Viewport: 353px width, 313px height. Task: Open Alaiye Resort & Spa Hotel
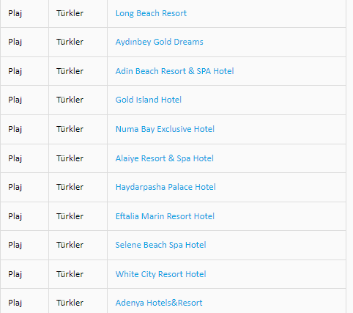(165, 158)
